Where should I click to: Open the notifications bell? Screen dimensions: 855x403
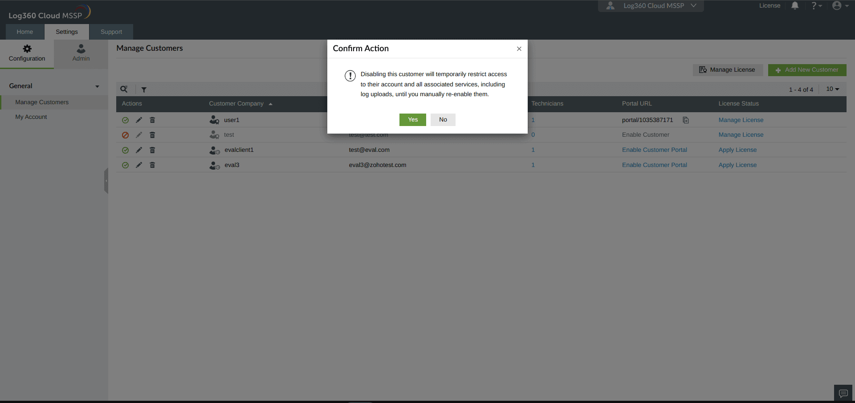coord(795,6)
